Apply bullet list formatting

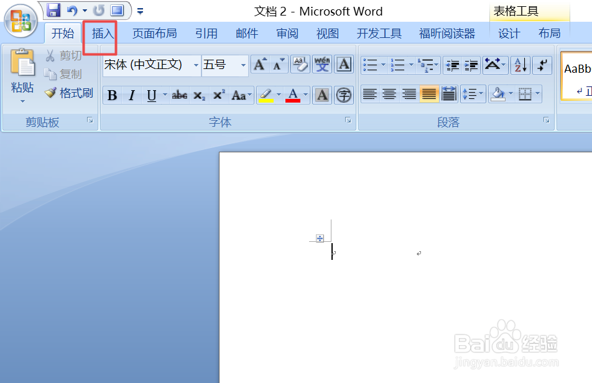(x=371, y=65)
